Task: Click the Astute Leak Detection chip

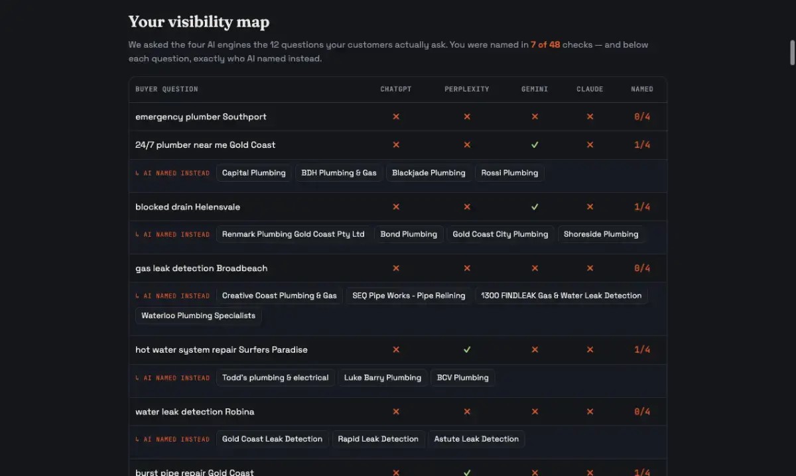Action: (476, 439)
